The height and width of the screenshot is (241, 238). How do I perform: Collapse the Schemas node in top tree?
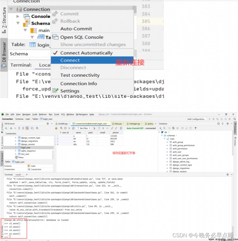point(18,23)
